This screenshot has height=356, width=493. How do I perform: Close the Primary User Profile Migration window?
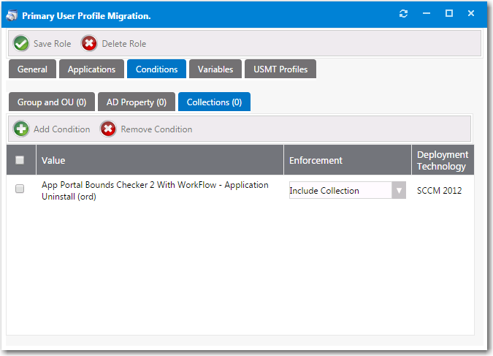click(x=472, y=14)
